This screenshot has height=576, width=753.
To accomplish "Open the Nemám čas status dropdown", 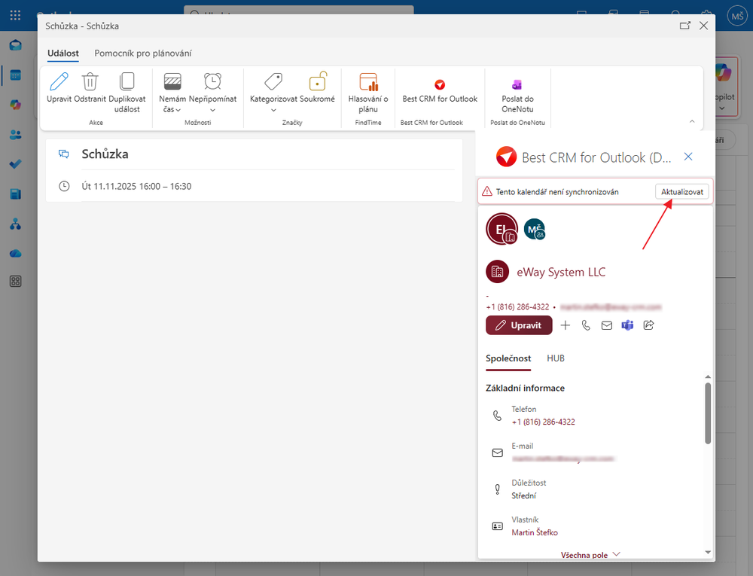I will click(172, 110).
